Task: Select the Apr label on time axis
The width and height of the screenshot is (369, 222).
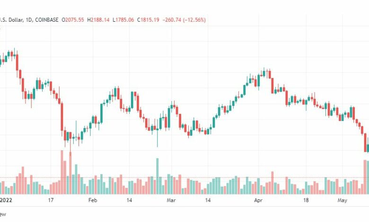Action: 258,200
